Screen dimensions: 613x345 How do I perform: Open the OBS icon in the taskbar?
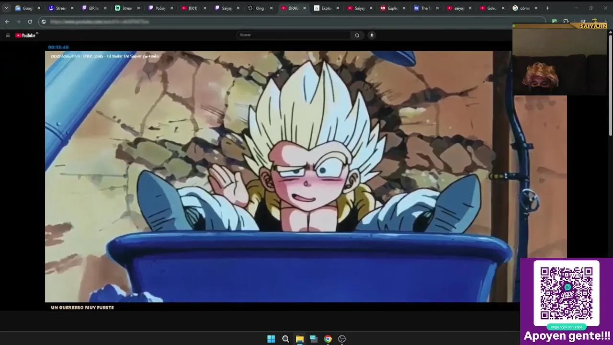click(x=342, y=339)
